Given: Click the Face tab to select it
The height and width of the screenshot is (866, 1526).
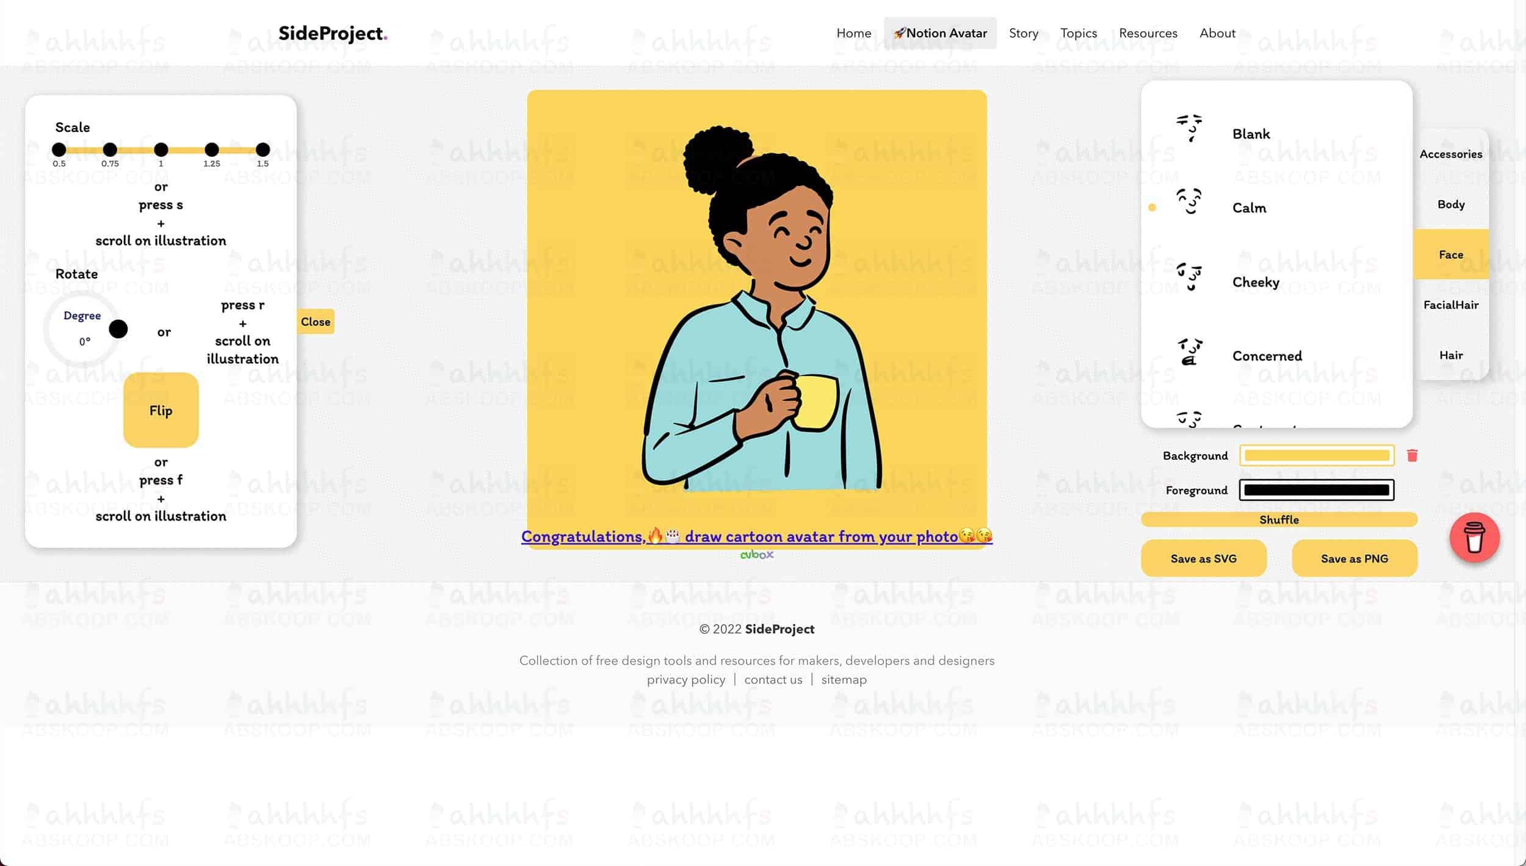Looking at the screenshot, I should [x=1450, y=254].
